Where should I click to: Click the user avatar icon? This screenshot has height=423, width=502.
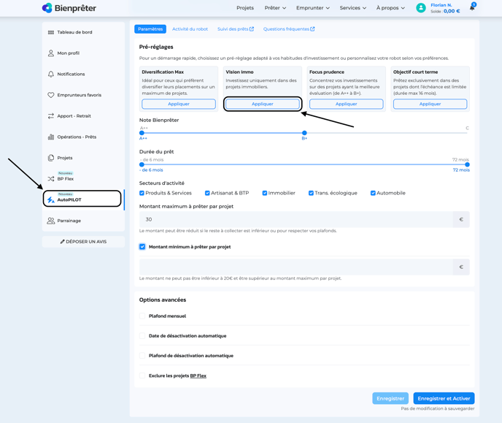point(421,8)
